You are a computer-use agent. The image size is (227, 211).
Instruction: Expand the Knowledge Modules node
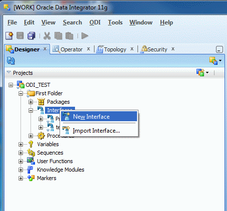click(20, 170)
